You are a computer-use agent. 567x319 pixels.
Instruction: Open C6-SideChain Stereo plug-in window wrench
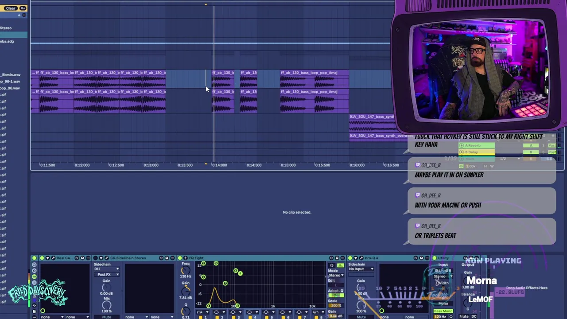[106, 258]
